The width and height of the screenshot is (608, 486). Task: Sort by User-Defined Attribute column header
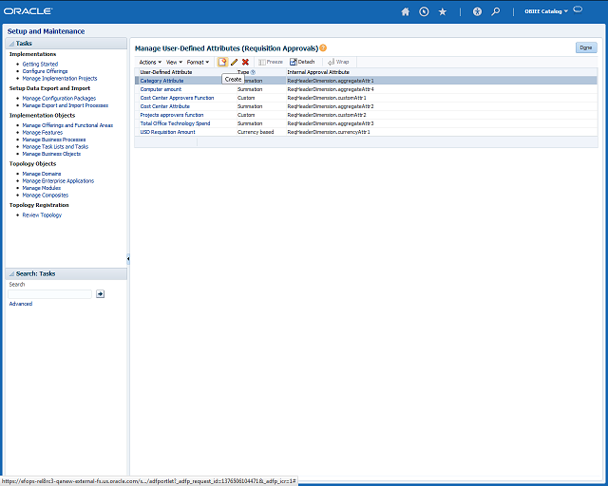click(166, 72)
